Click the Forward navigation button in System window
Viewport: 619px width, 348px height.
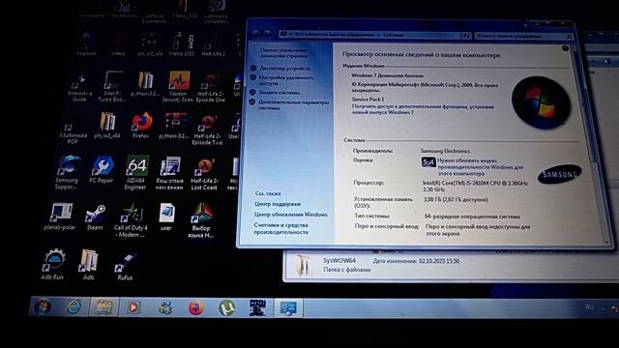coord(267,34)
